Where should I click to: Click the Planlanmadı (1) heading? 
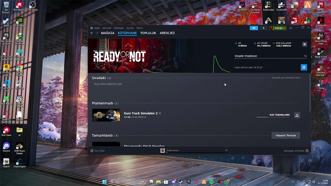pyautogui.click(x=105, y=103)
